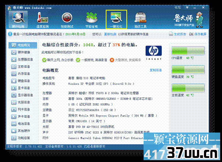Click the 一般游戏,高清影音 task item
This screenshot has height=162, width=222.
point(91,60)
